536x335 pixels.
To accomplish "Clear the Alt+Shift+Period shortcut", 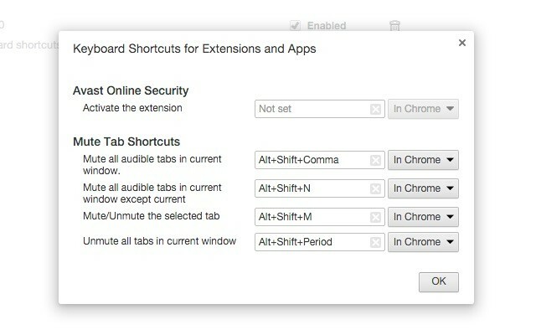I will pos(375,242).
